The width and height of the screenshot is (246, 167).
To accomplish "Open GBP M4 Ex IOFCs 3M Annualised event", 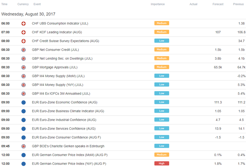I will click(x=61, y=93).
